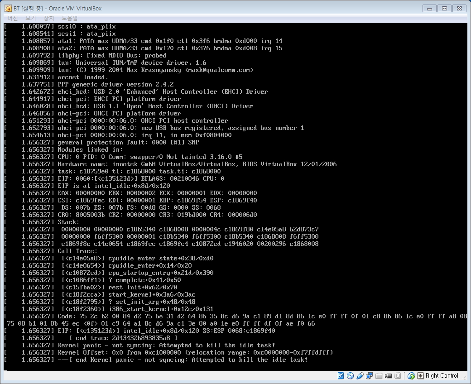The height and width of the screenshot is (384, 471).
Task: Click the VirtualBox title bar icon
Action: pyautogui.click(x=9, y=9)
